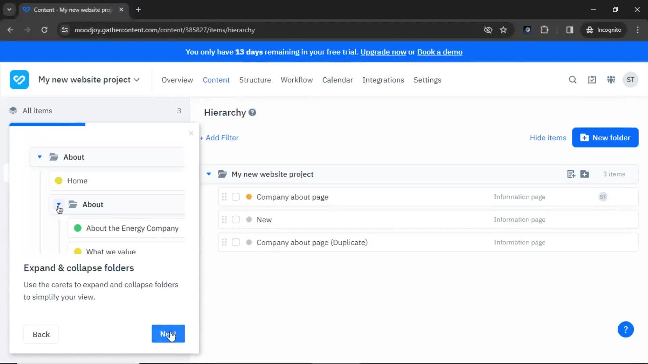Click the Next button in tutorial

(168, 334)
